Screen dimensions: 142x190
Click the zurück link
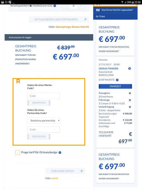(55, 178)
